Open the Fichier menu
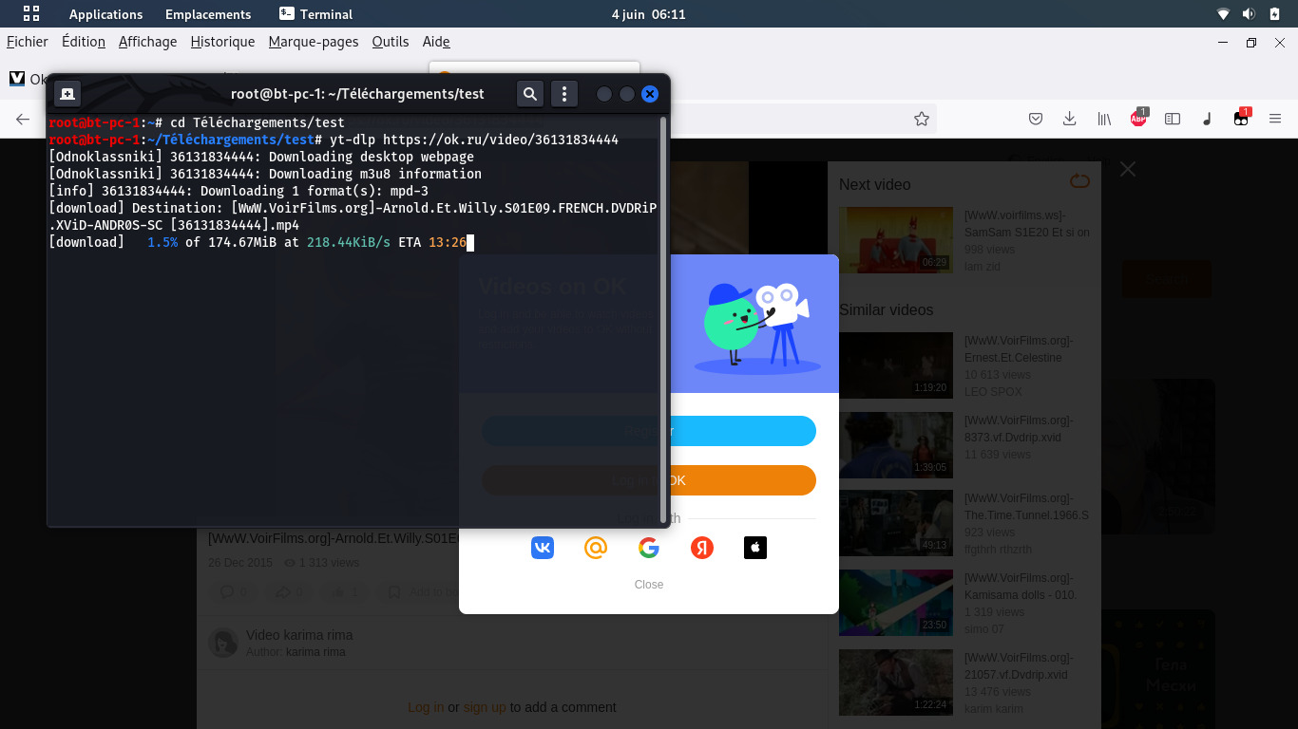1298x729 pixels. pos(28,42)
